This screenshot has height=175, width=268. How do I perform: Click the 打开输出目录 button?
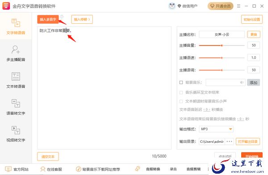(248, 142)
